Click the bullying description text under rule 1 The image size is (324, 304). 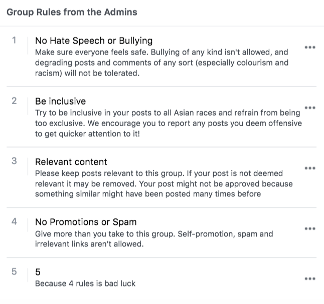click(161, 63)
